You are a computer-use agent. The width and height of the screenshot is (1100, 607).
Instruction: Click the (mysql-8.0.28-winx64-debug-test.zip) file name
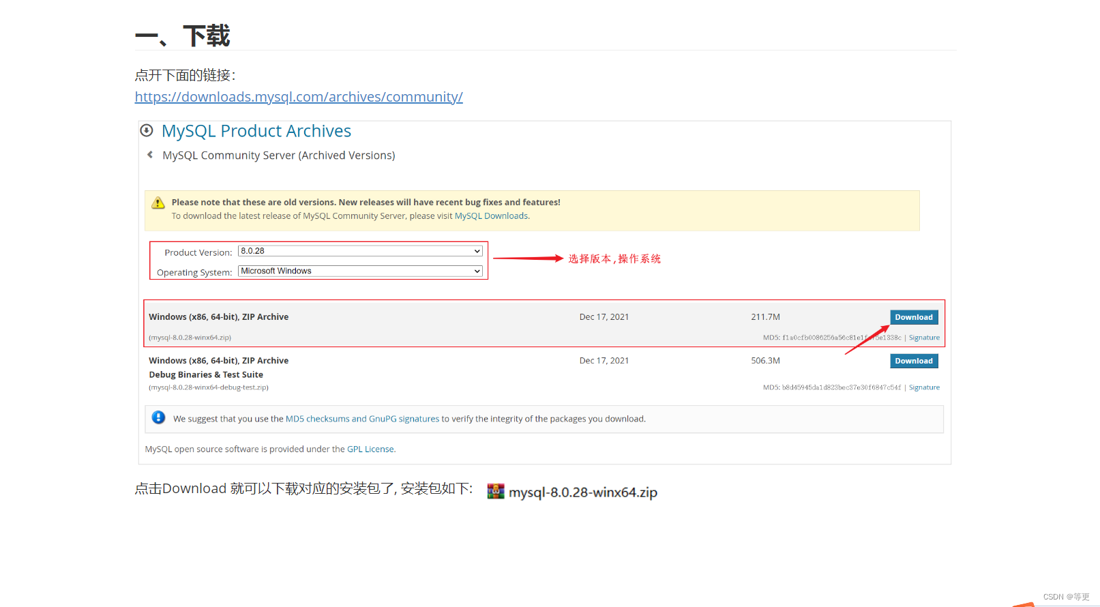209,387
